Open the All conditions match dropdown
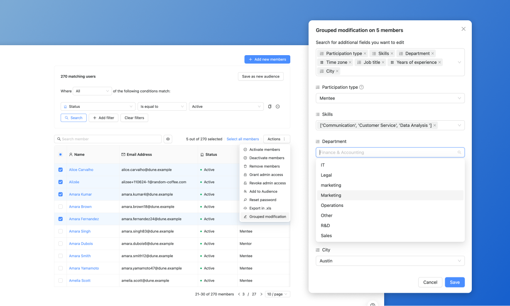 [92, 91]
